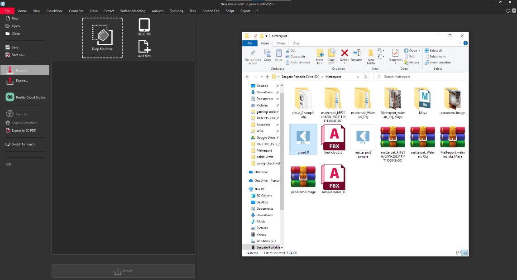Select the cloud_0 sample obj folder
Image resolution: width=517 pixels, height=280 pixels.
click(303, 103)
